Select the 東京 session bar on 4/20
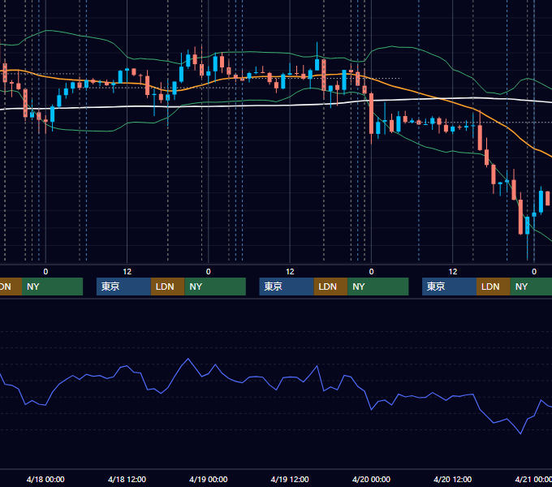Viewport: 552px width, 487px height. pyautogui.click(x=449, y=287)
